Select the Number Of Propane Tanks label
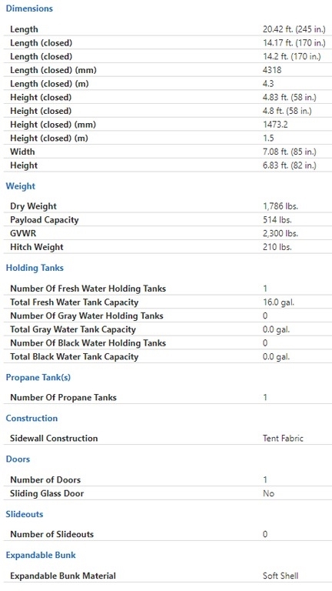The width and height of the screenshot is (332, 591). [63, 398]
